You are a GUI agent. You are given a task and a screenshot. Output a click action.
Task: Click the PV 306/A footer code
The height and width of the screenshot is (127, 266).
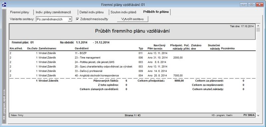coord(249,115)
